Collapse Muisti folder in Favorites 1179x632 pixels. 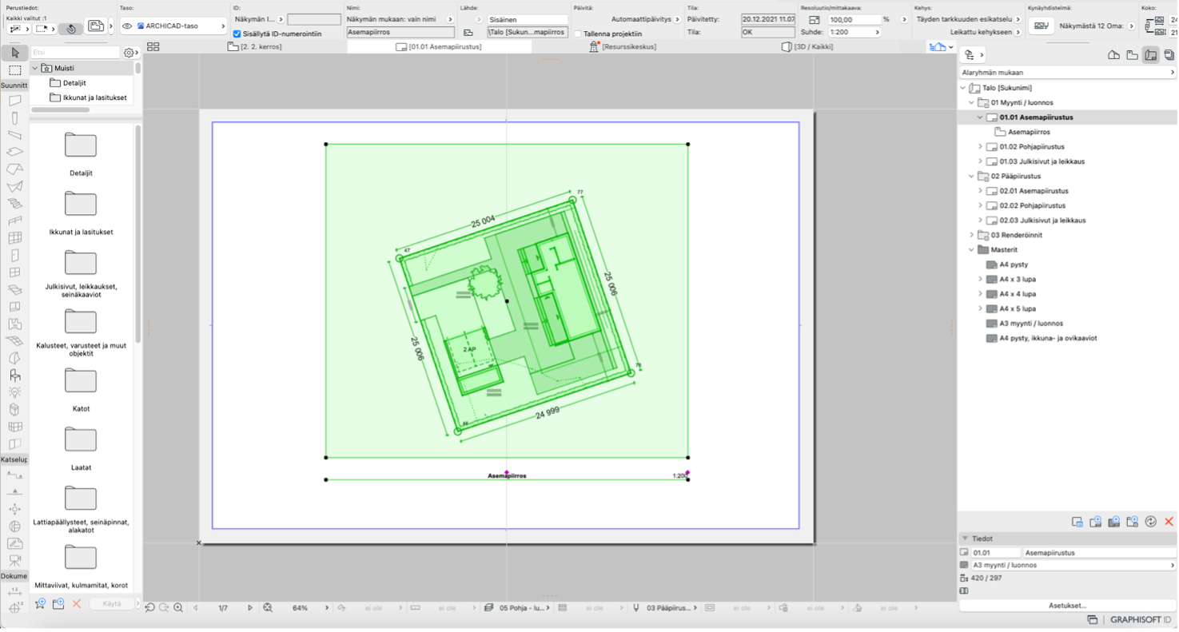(x=34, y=69)
